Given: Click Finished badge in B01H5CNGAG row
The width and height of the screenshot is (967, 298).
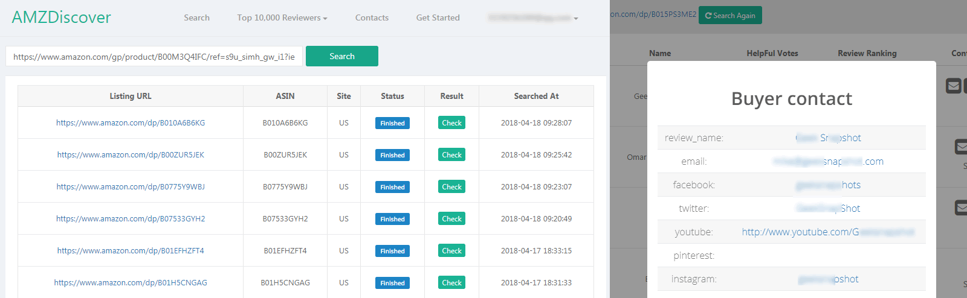Looking at the screenshot, I should coord(392,283).
